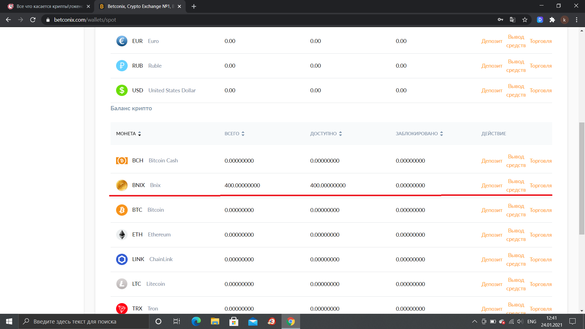The width and height of the screenshot is (585, 329).
Task: Click the BCH Bitcoin Cash icon
Action: [122, 161]
